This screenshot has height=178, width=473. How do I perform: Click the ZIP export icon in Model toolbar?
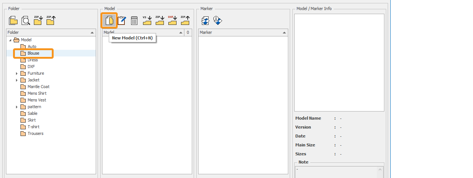pos(185,21)
